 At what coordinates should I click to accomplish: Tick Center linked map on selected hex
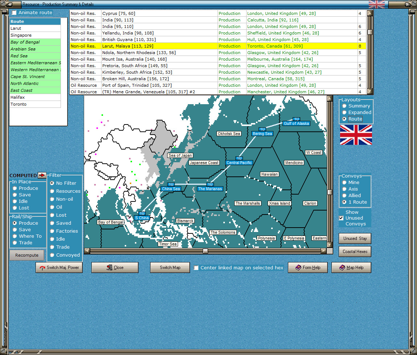(x=196, y=268)
